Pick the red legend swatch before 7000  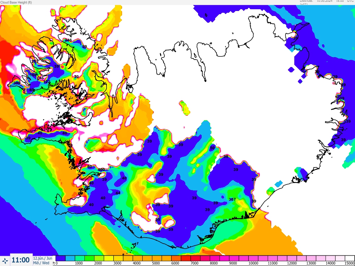[x=186, y=258]
